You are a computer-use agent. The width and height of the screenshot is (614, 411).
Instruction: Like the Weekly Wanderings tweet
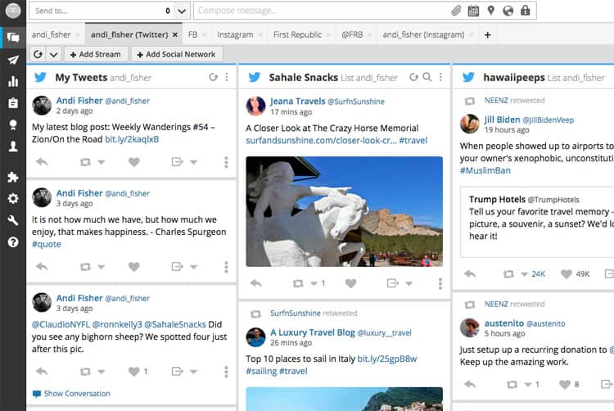(x=134, y=161)
